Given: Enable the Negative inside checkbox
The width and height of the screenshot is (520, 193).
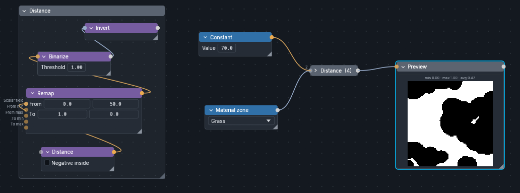Looking at the screenshot, I should click(47, 162).
